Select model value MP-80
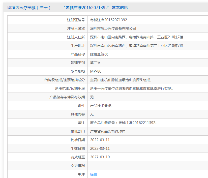208x178 pixels. click(96, 71)
